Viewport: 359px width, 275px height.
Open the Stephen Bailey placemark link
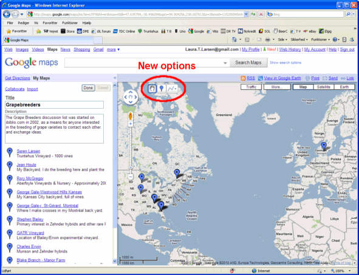30,219
